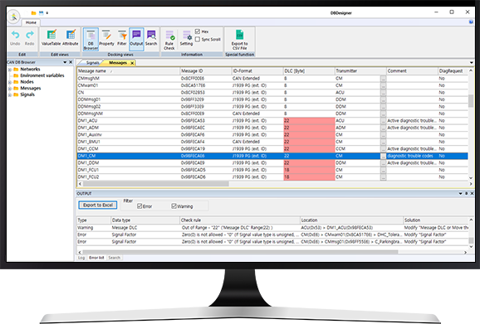The height and width of the screenshot is (324, 480).
Task: Click the open folder quick access icon
Action: pos(34,12)
